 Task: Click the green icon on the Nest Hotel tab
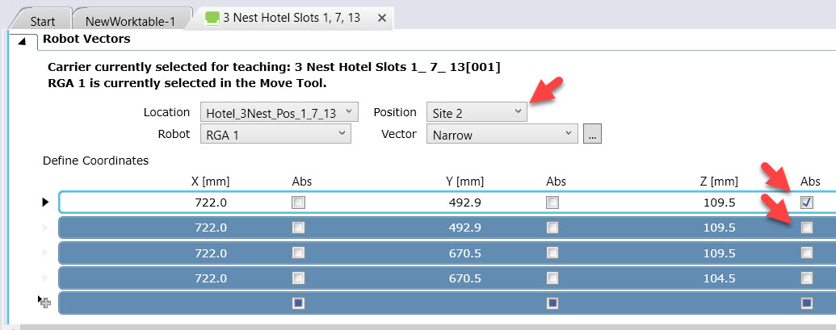(212, 18)
